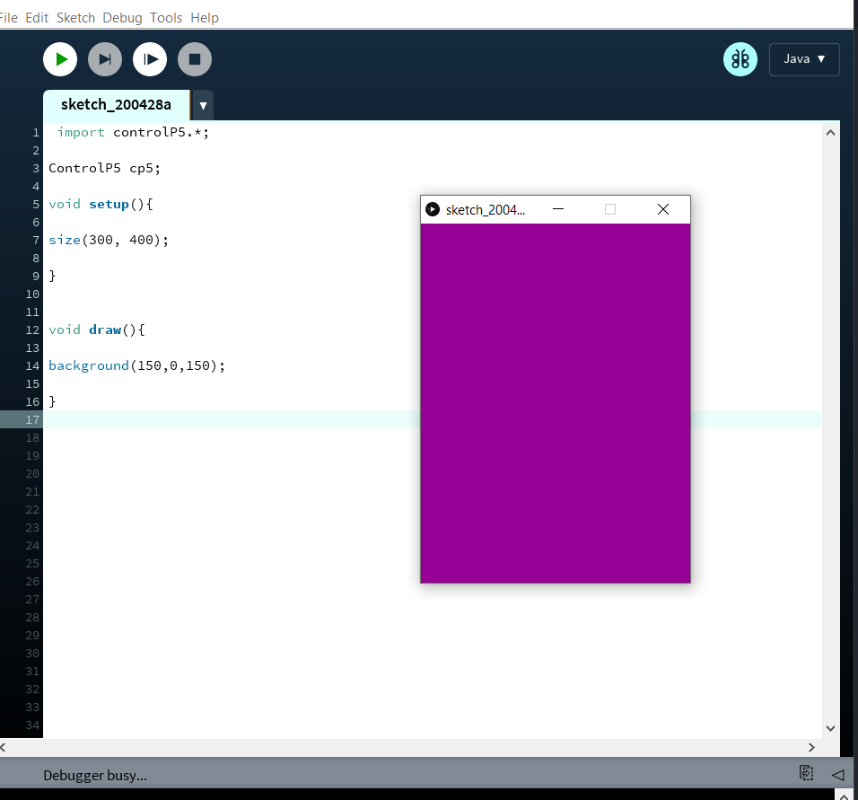This screenshot has height=800, width=858.
Task: Open the File menu
Action: point(8,18)
